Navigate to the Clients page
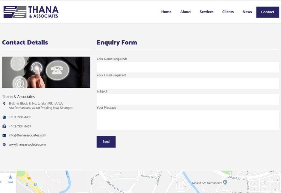Screen dimensions: 281x193 click(x=228, y=12)
